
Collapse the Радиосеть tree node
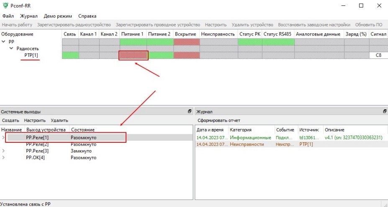[x=12, y=48]
